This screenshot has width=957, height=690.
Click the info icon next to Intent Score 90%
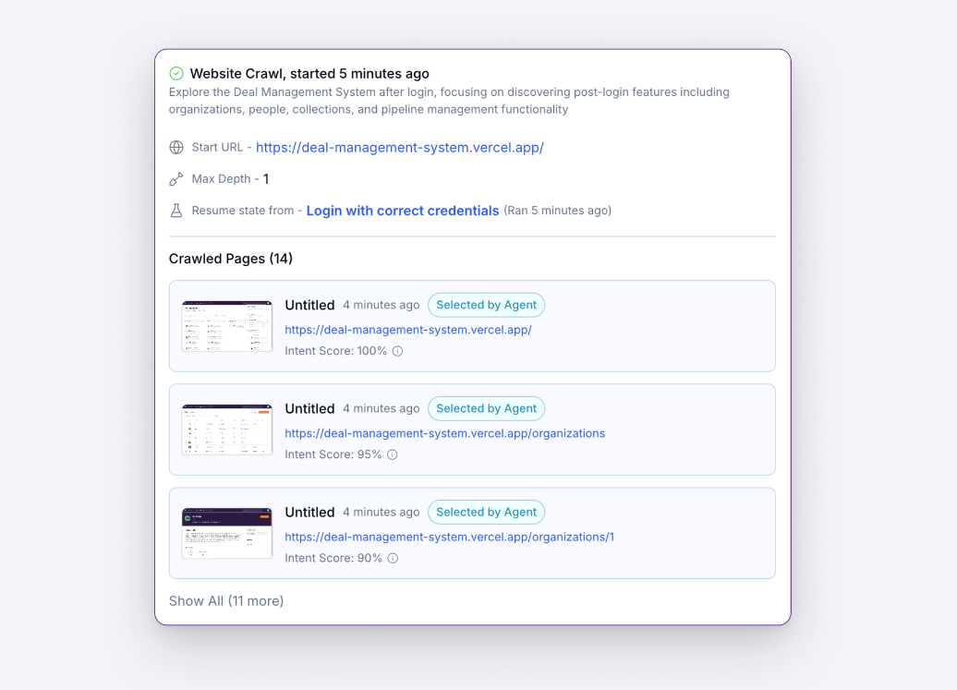click(x=393, y=558)
